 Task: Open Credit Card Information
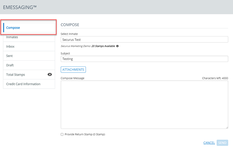coord(29,84)
